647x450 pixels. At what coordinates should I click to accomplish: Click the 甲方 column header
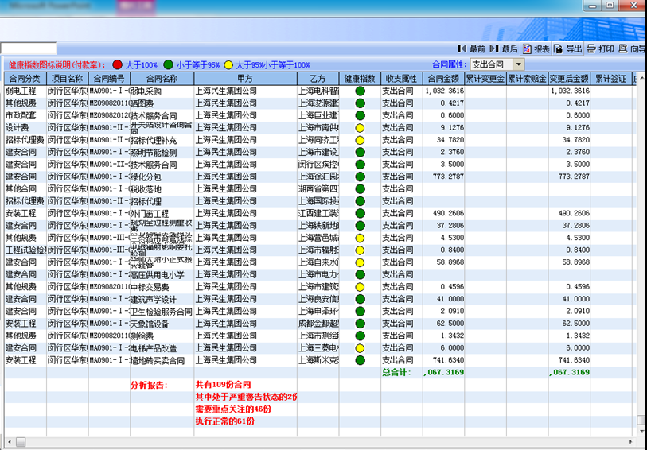245,79
